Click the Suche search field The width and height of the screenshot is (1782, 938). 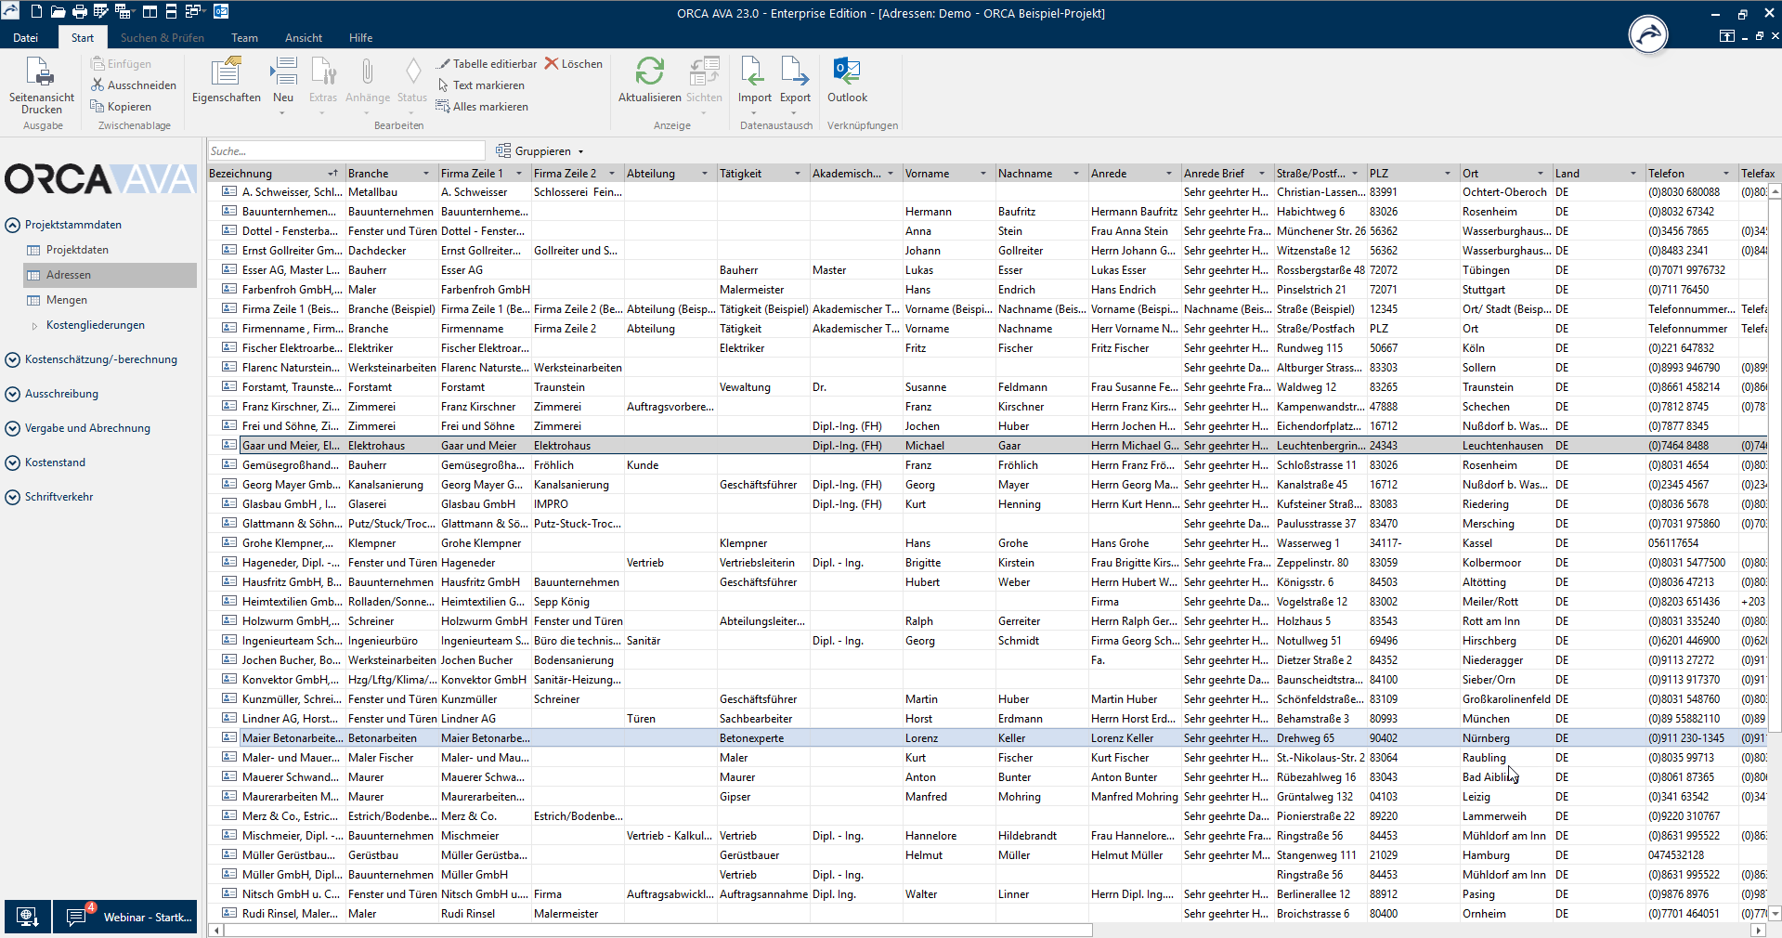(345, 151)
